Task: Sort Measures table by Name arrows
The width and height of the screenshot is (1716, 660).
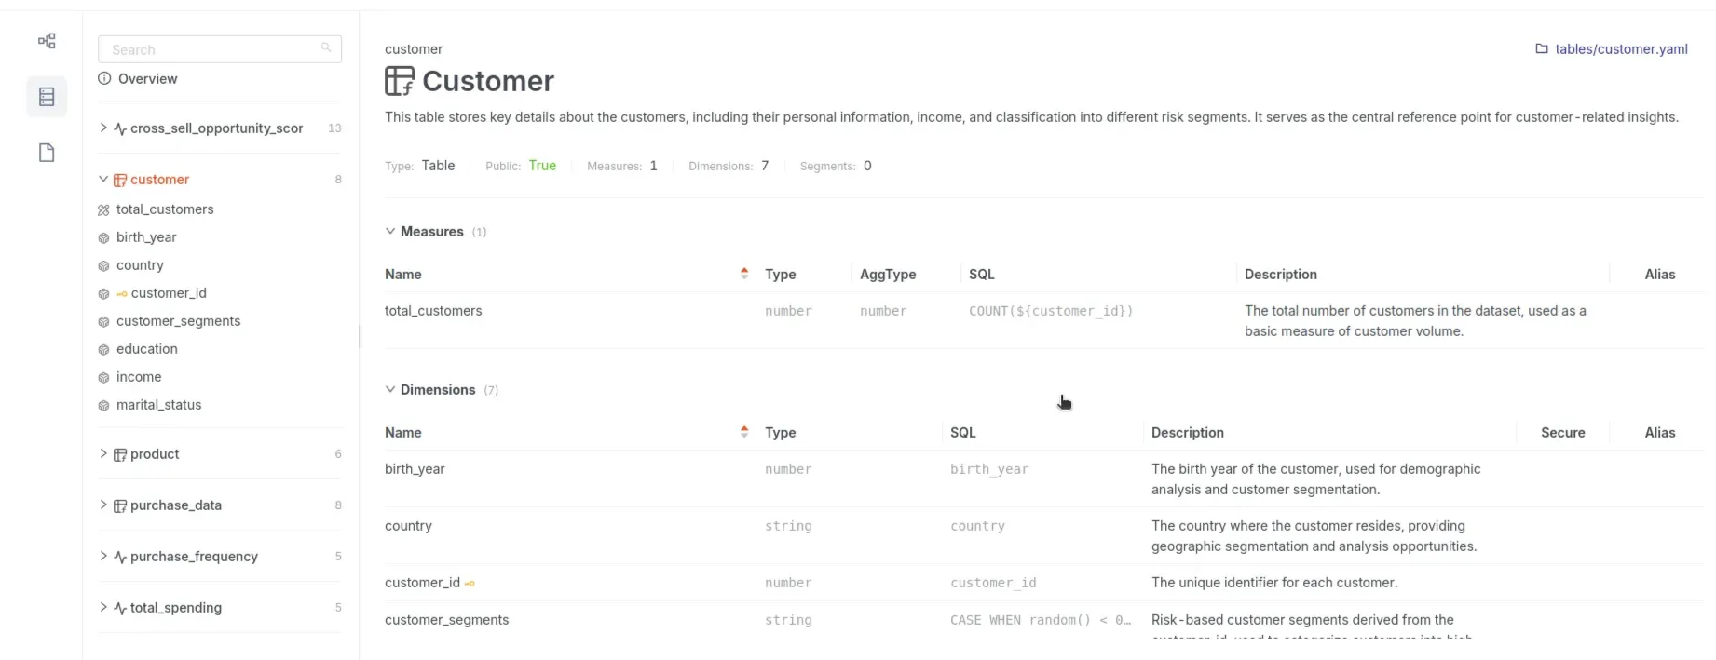Action: point(744,273)
